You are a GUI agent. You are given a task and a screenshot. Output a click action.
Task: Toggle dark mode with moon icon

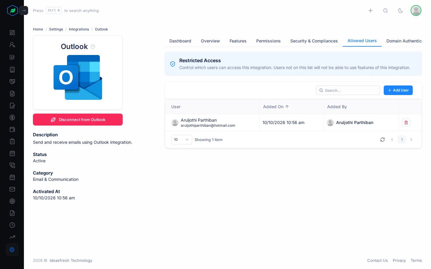(400, 10)
